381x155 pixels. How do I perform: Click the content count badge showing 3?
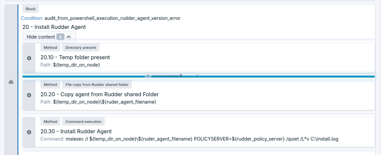coord(60,37)
